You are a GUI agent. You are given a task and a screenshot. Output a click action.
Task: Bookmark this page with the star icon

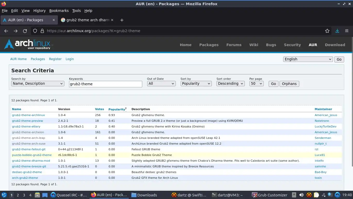(x=327, y=31)
